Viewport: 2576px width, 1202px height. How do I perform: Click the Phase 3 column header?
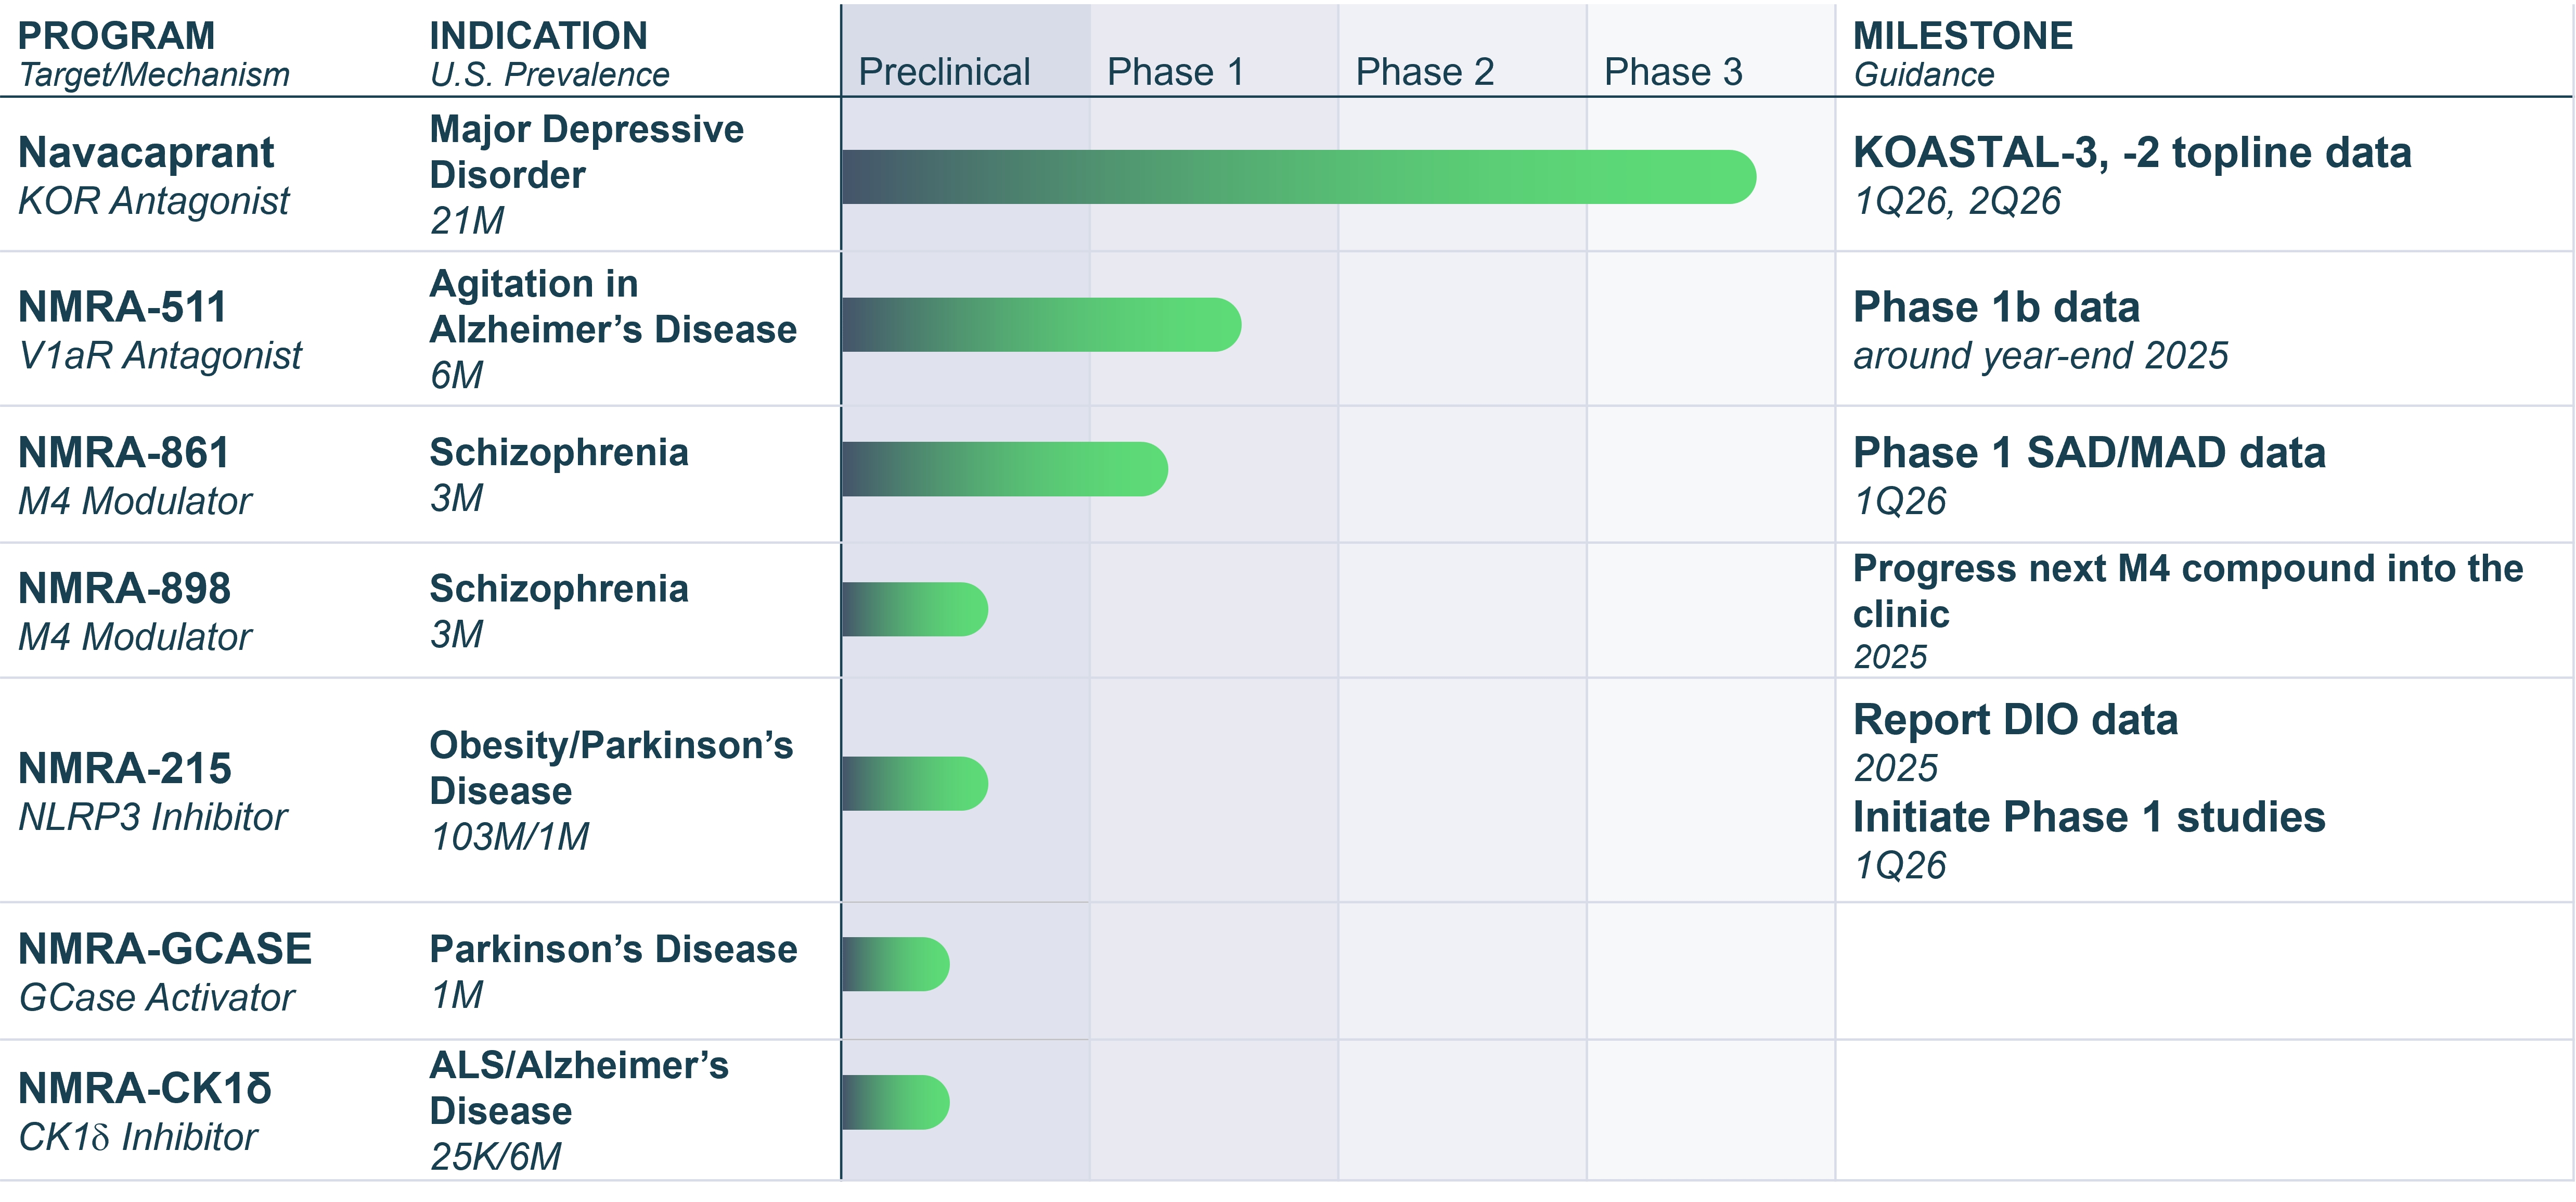pos(1673,72)
